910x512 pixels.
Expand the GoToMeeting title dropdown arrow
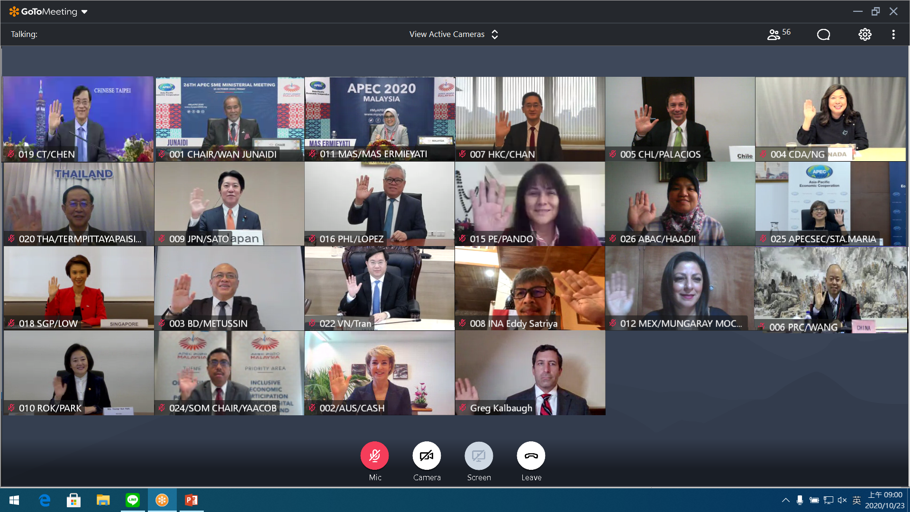tap(84, 12)
